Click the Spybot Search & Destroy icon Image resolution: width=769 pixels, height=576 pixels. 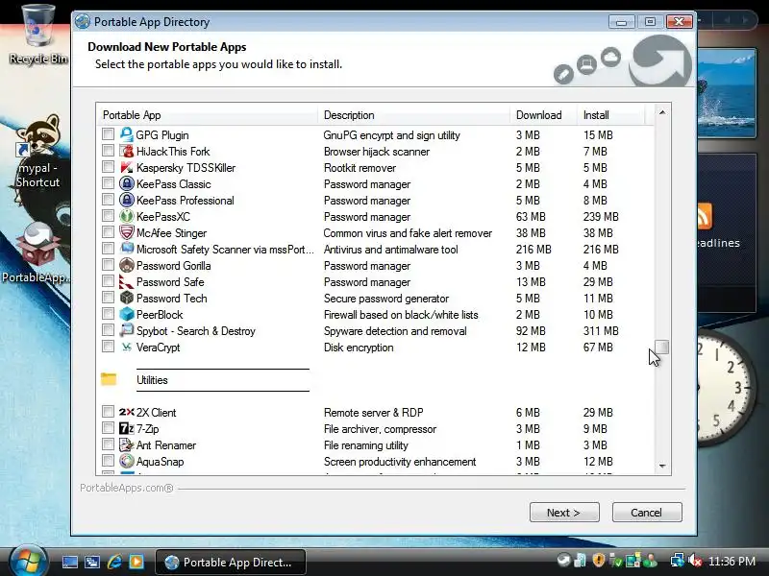tap(127, 330)
